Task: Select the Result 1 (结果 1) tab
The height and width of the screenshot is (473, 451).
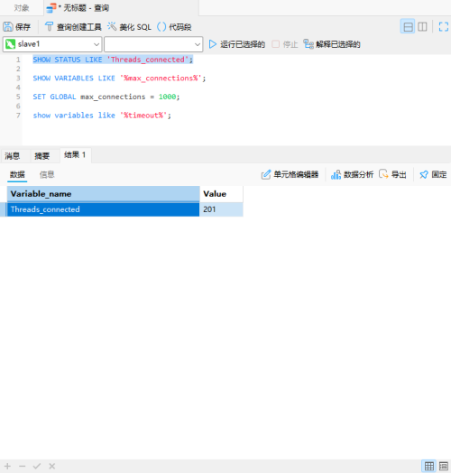Action: click(x=75, y=155)
